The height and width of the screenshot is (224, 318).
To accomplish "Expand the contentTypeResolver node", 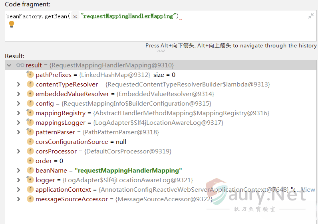I will click(x=18, y=84).
